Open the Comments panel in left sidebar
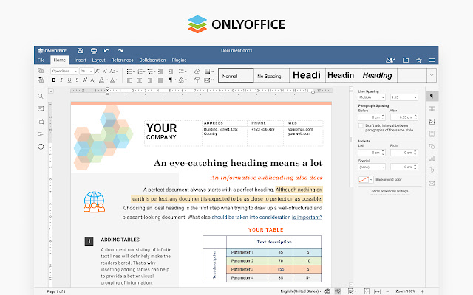Viewport: 473px width, 295px height. [41, 108]
